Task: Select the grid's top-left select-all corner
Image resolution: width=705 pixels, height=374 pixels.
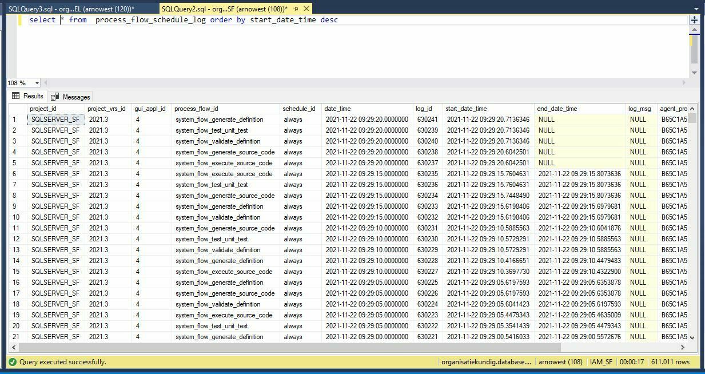Action: tap(18, 109)
